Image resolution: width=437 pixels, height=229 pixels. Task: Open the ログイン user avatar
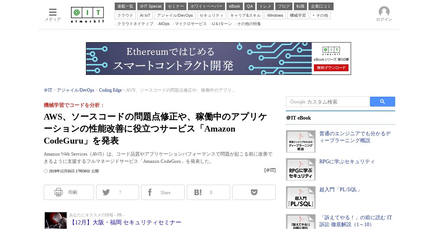click(384, 14)
